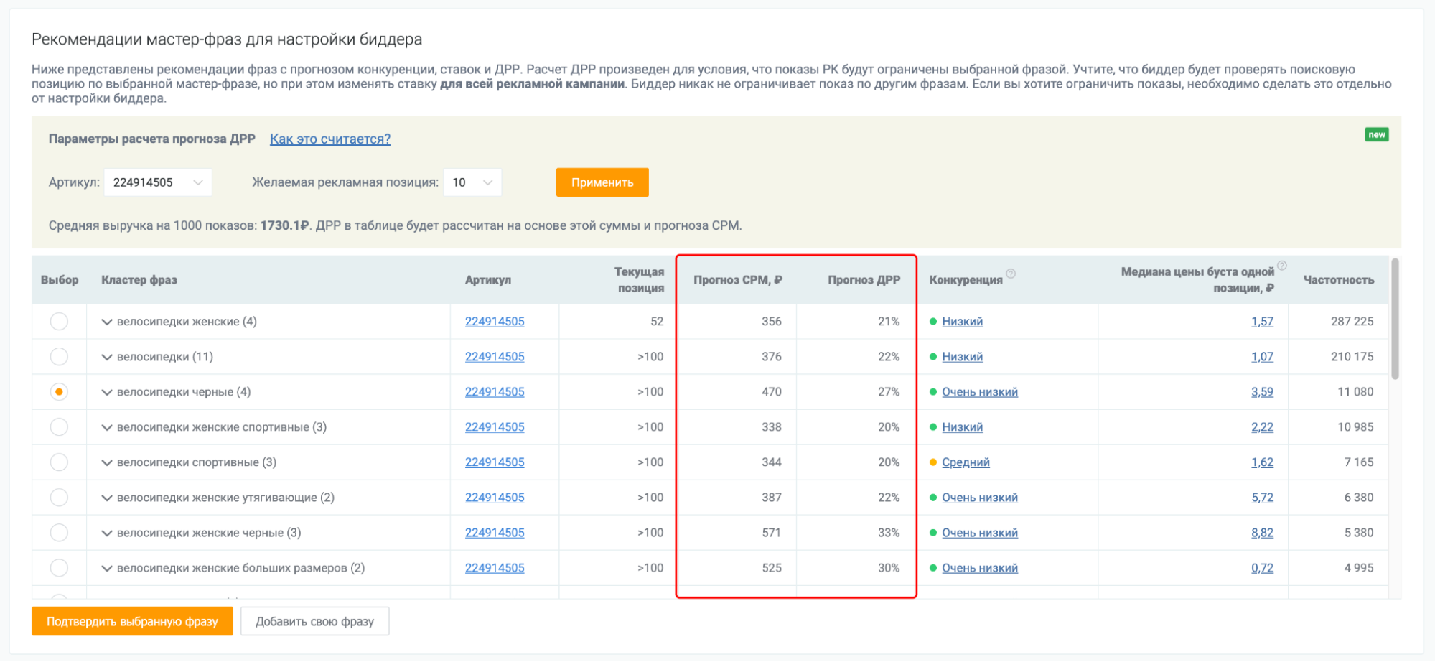Open Желаемая рекламная позиция dropdown
This screenshot has width=1435, height=662.
pos(472,182)
